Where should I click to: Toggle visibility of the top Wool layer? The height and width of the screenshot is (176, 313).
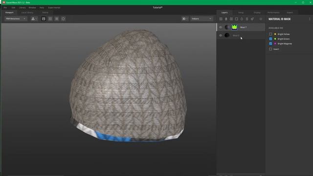(221, 27)
